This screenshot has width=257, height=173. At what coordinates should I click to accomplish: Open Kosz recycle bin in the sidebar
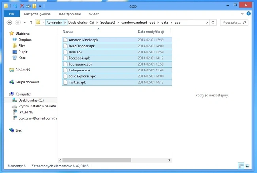point(19,58)
